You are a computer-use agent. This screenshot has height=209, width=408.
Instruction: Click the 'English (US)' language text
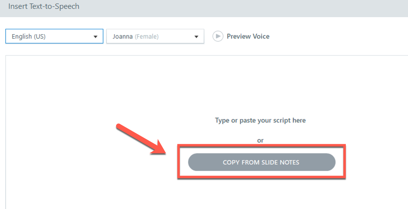click(29, 36)
